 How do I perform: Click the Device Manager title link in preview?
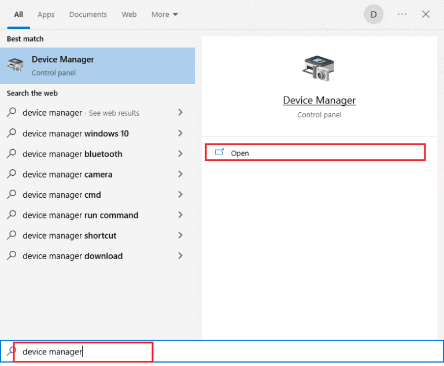click(319, 101)
